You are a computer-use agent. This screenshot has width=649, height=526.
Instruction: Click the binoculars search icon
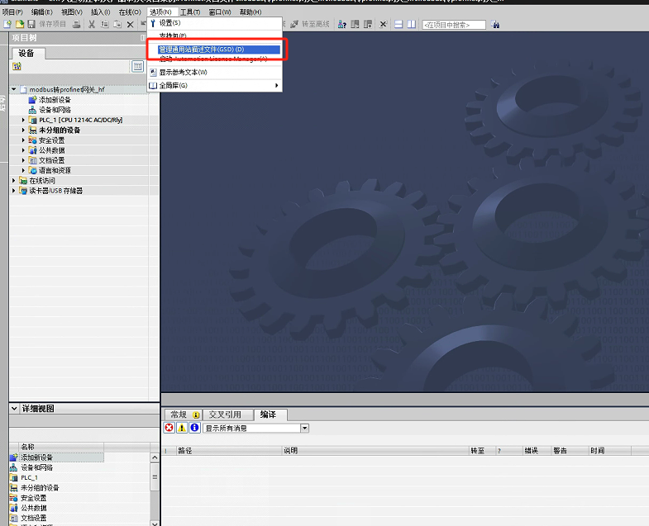pyautogui.click(x=495, y=25)
